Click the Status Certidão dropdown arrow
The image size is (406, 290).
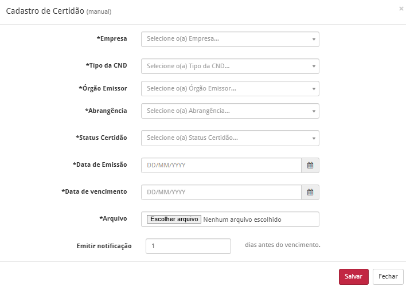point(314,139)
